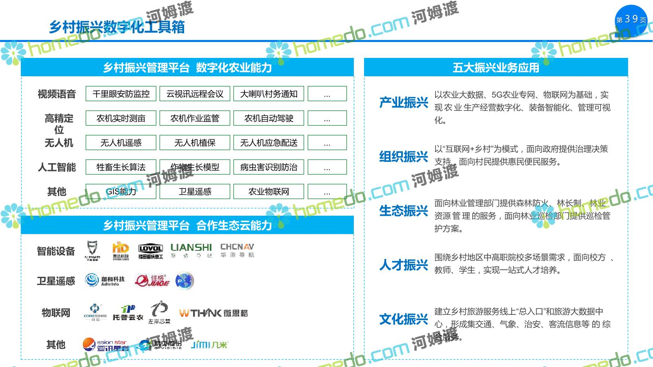This screenshot has width=653, height=367.
Task: Select the LIANSHI navigation logo
Action: 191,250
